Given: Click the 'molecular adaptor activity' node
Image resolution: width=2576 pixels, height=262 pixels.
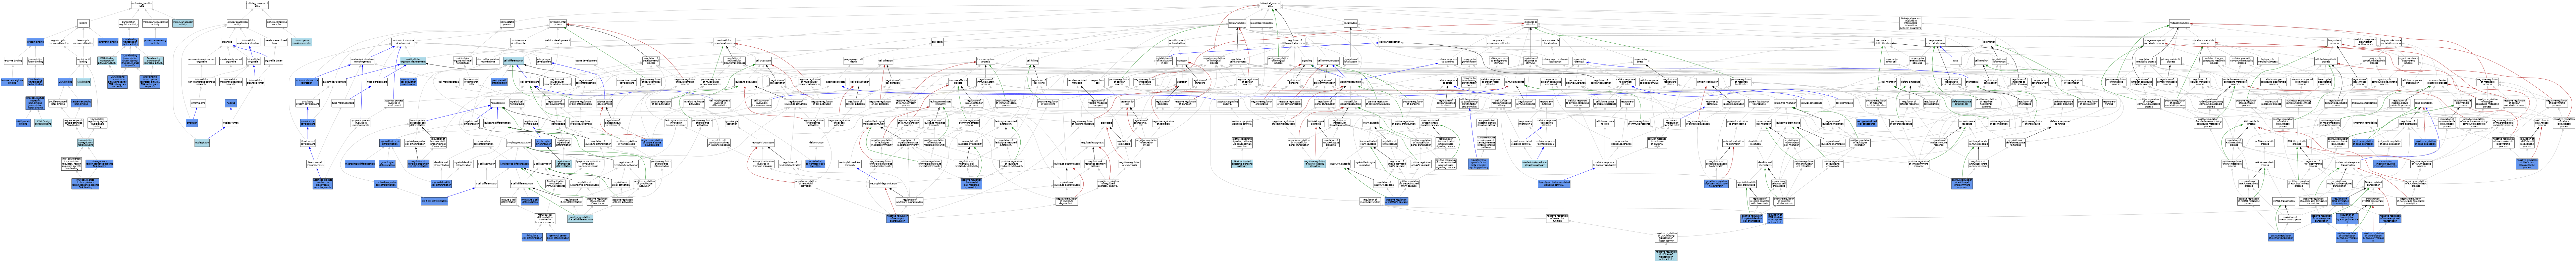Looking at the screenshot, I should click(x=183, y=23).
